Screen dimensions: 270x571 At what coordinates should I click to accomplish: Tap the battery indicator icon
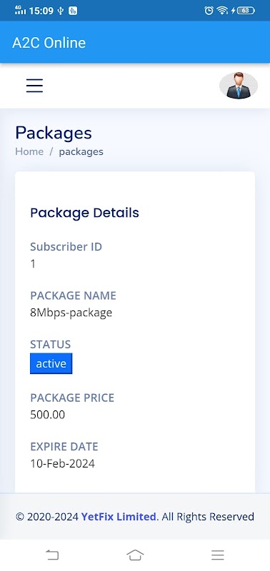pyautogui.click(x=246, y=11)
